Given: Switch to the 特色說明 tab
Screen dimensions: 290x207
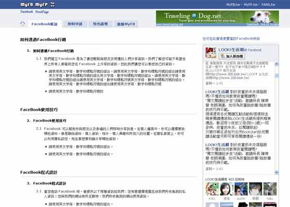Looking at the screenshot, I should point(100,24).
